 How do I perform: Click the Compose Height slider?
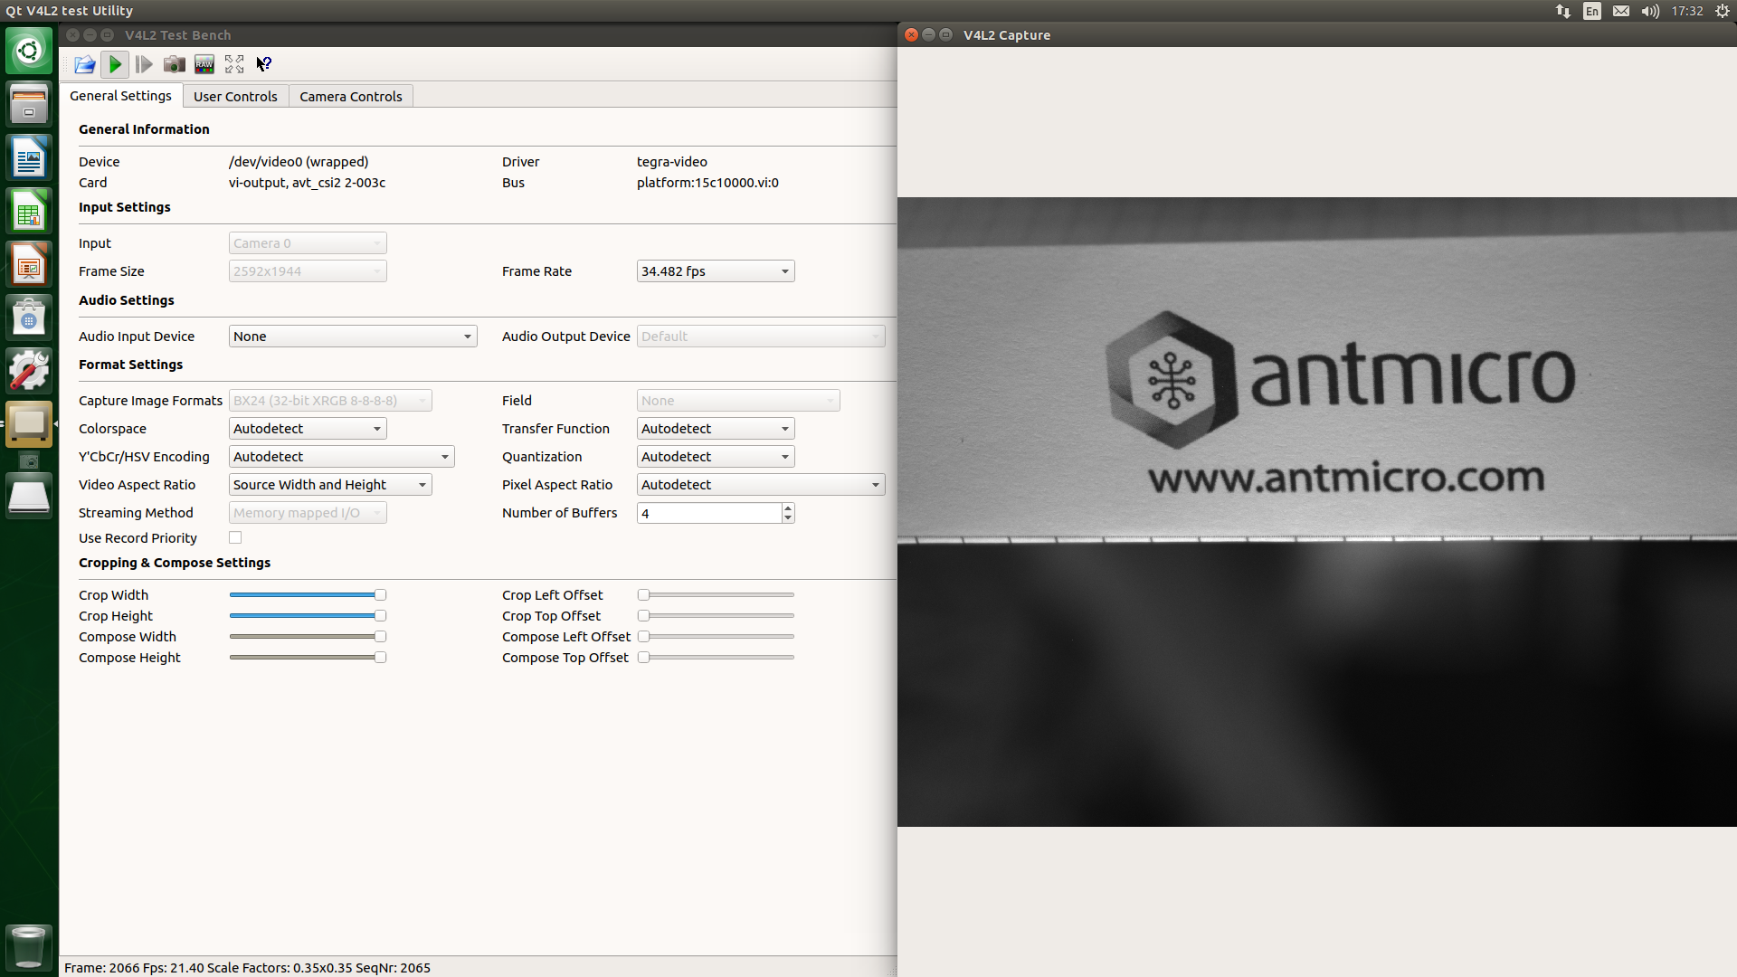pyautogui.click(x=308, y=658)
